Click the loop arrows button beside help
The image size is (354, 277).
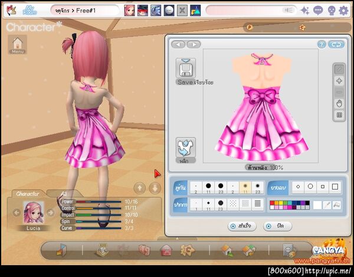pos(336,44)
